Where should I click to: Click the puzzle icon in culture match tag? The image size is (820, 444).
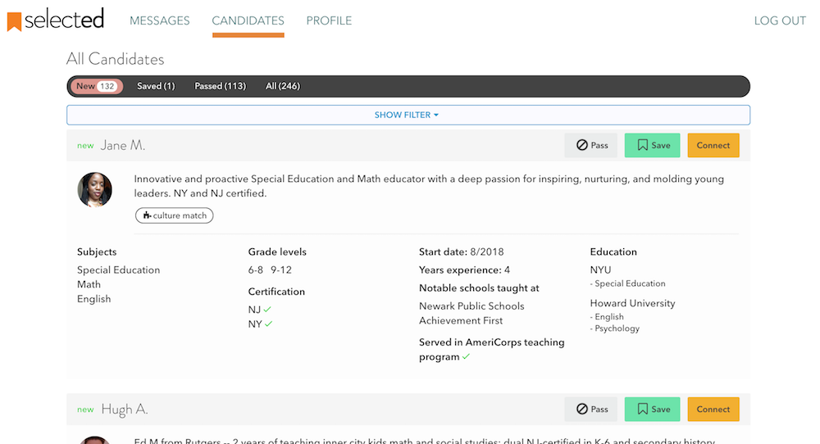(x=147, y=215)
